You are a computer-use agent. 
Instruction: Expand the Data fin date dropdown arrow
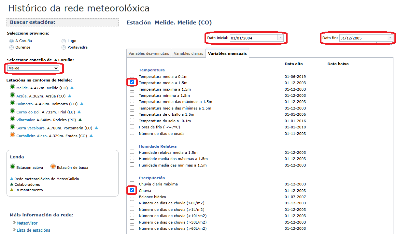(390, 38)
